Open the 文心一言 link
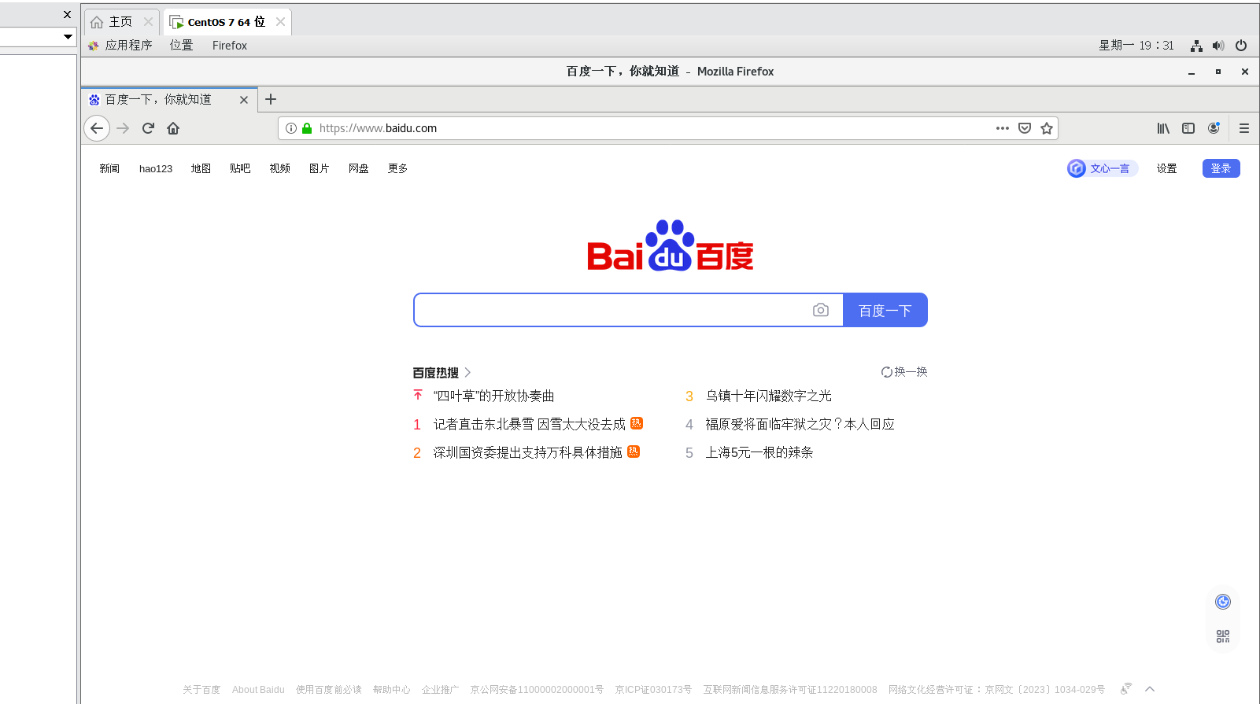The image size is (1260, 704). (x=1103, y=168)
